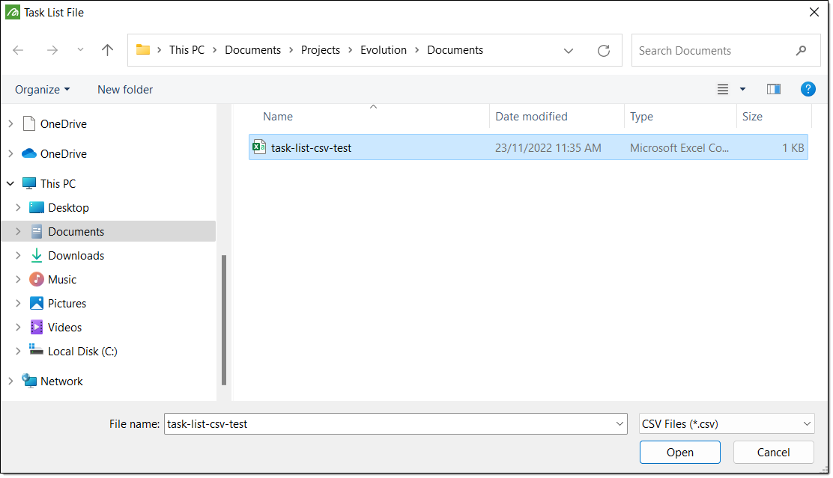Click the Local Disk drive icon
The width and height of the screenshot is (833, 478).
(36, 349)
